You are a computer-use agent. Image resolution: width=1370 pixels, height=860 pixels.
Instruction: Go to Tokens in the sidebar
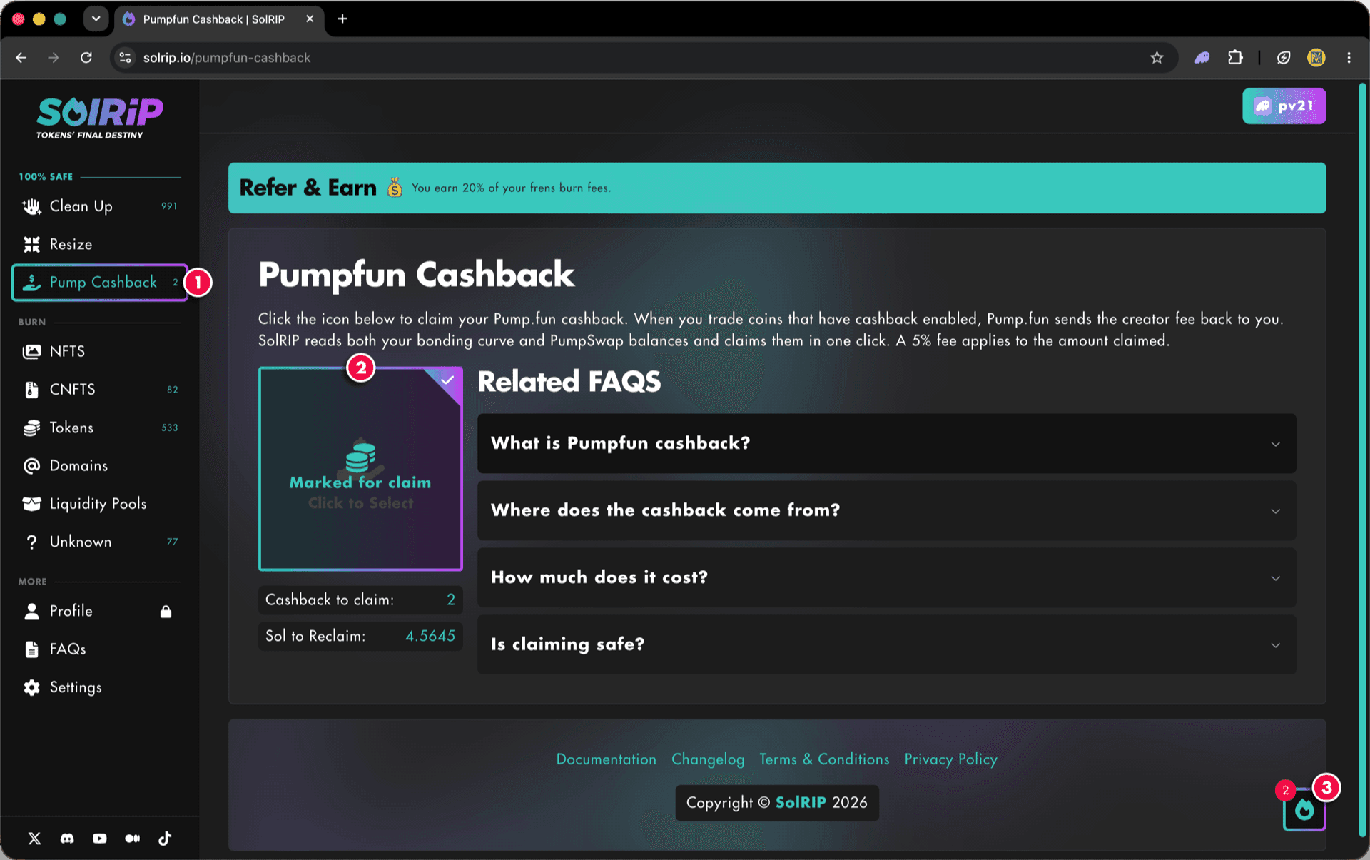[100, 428]
